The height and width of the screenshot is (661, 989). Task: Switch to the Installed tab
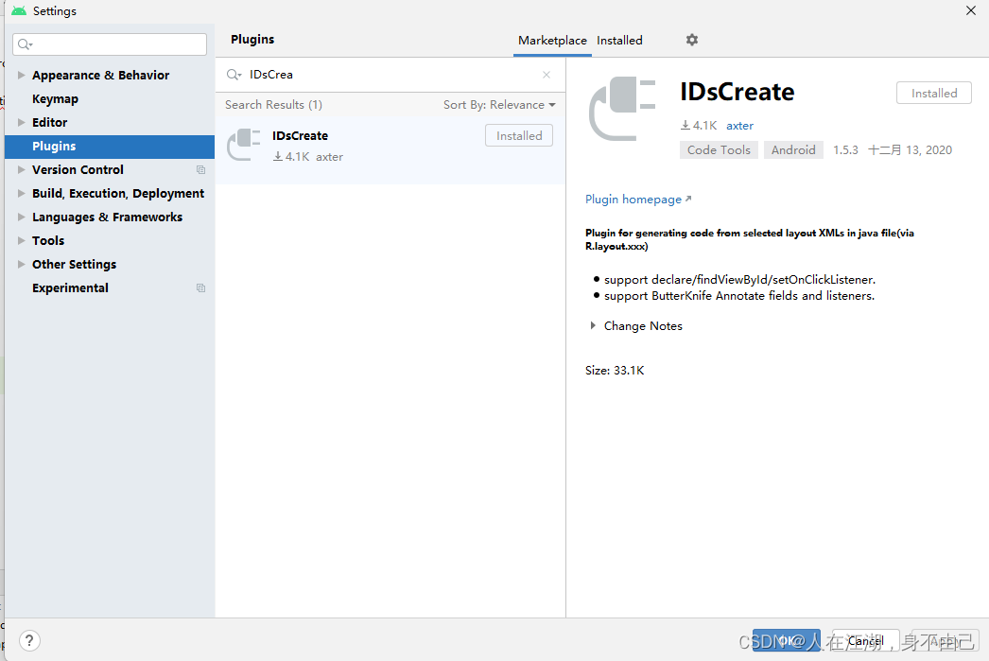point(619,41)
